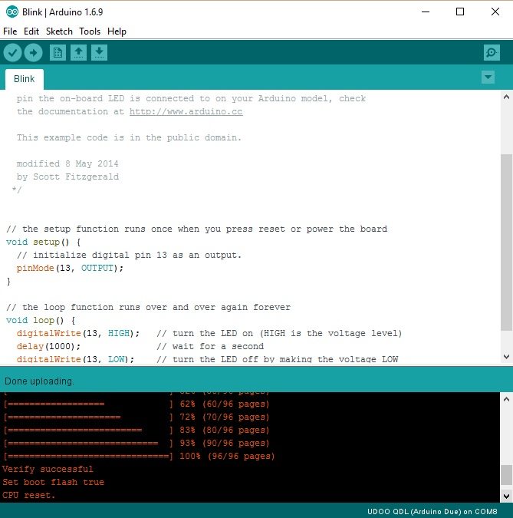Open the File menu

[10, 31]
